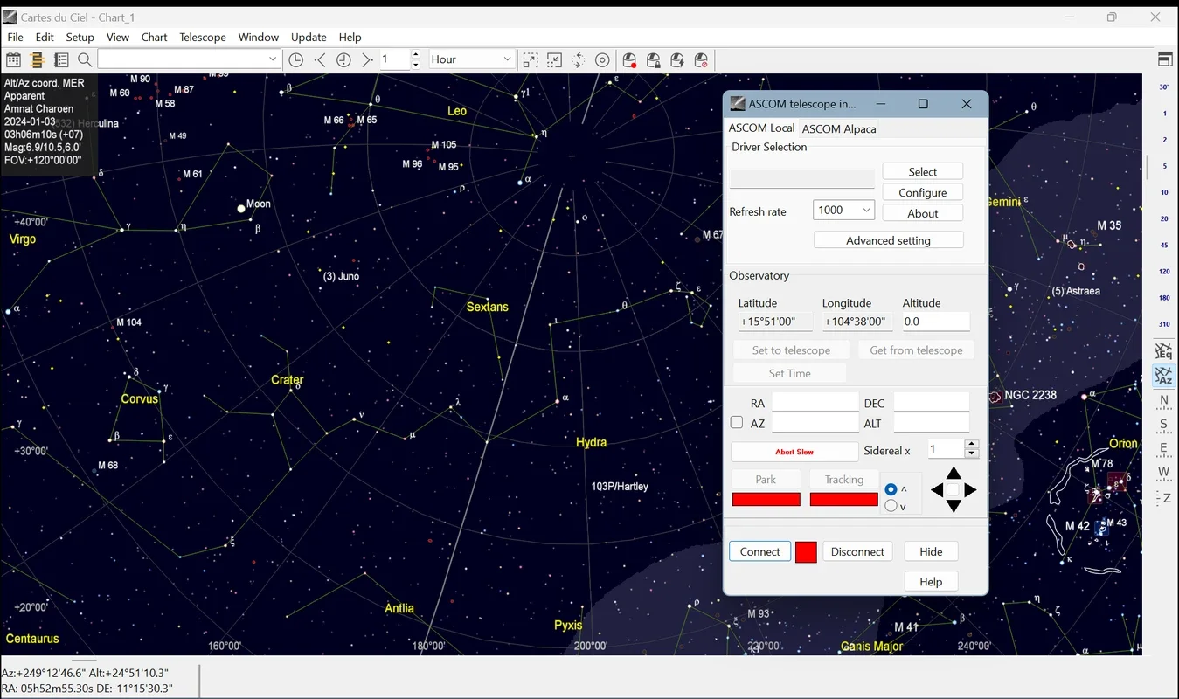The image size is (1179, 699).
Task: Click the Hide button
Action: coord(932,551)
